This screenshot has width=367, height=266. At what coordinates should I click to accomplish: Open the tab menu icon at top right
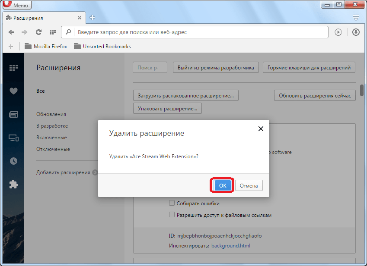(356, 18)
